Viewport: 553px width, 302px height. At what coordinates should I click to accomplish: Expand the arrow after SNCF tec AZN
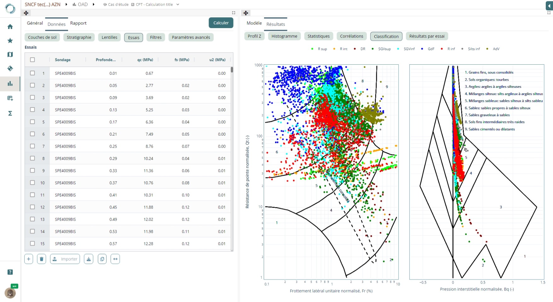pyautogui.click(x=66, y=4)
